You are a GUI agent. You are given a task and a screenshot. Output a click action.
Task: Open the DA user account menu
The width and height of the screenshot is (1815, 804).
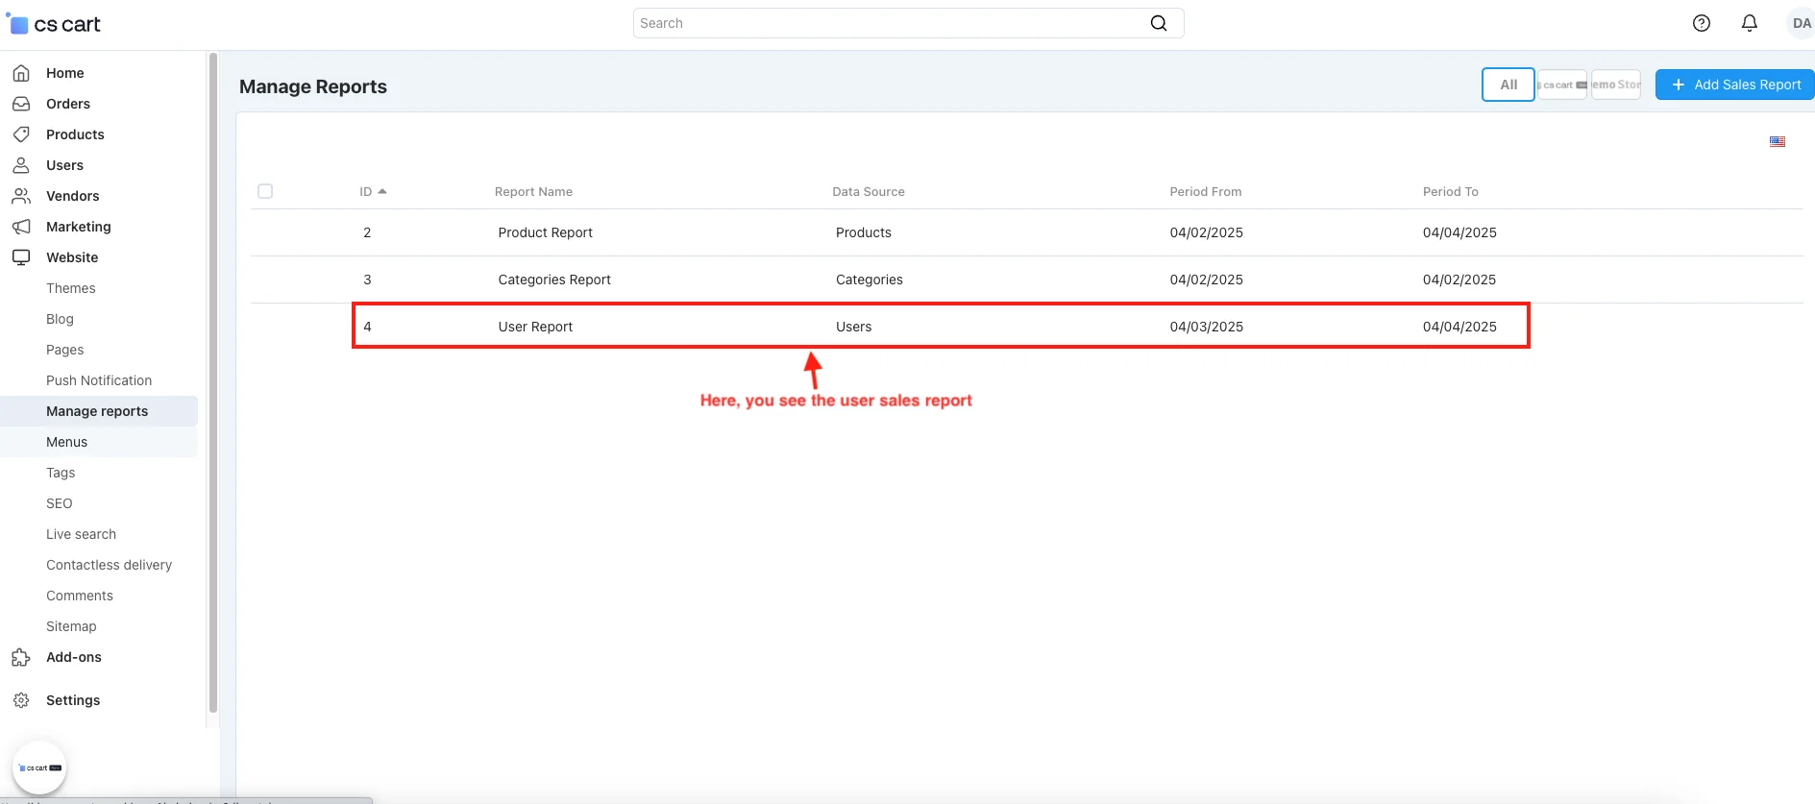1800,23
